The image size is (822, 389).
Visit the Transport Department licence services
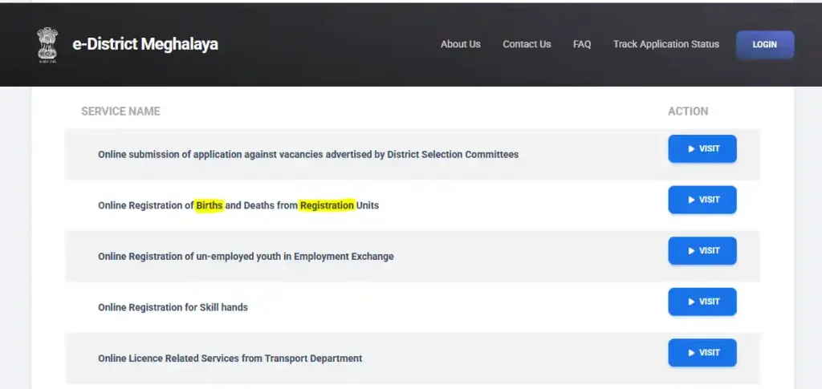point(702,353)
